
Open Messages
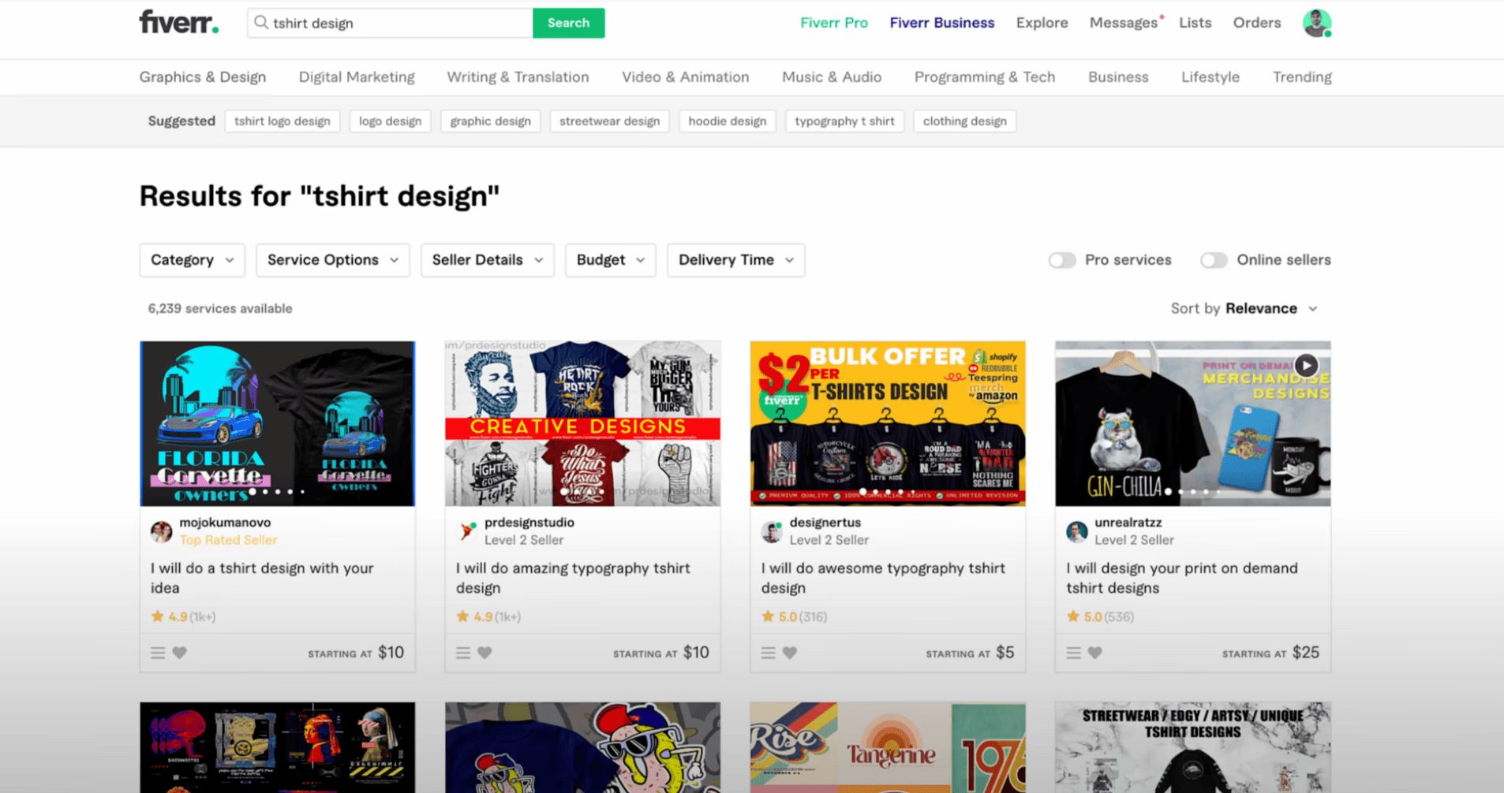coord(1123,23)
